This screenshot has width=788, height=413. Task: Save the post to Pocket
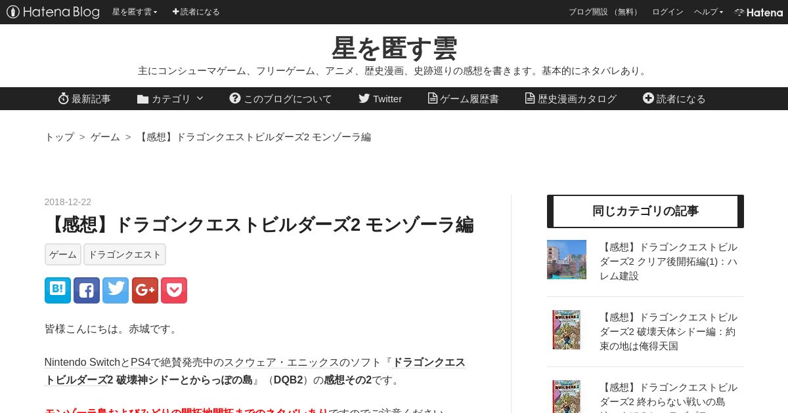(174, 290)
